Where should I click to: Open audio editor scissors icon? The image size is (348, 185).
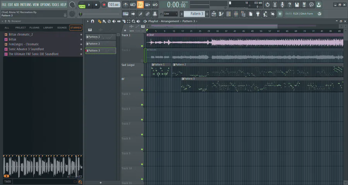coord(275,5)
